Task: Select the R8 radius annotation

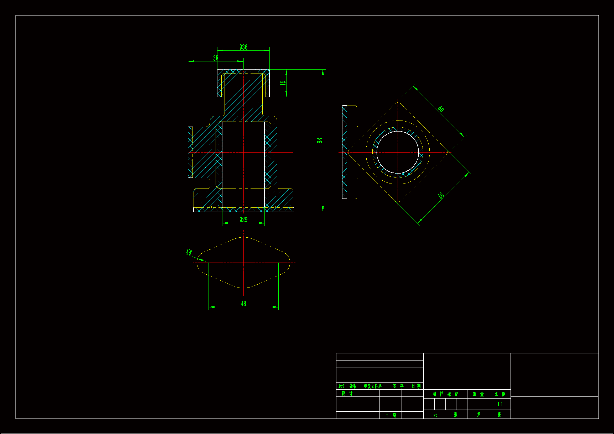Action: point(189,252)
